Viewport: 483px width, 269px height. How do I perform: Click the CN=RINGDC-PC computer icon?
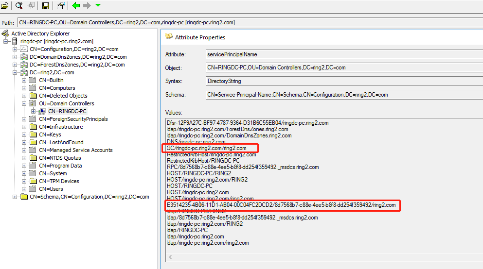[x=42, y=111]
